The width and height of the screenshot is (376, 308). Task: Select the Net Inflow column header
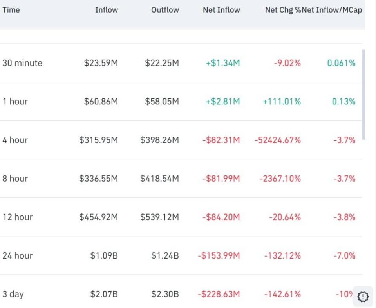click(221, 10)
